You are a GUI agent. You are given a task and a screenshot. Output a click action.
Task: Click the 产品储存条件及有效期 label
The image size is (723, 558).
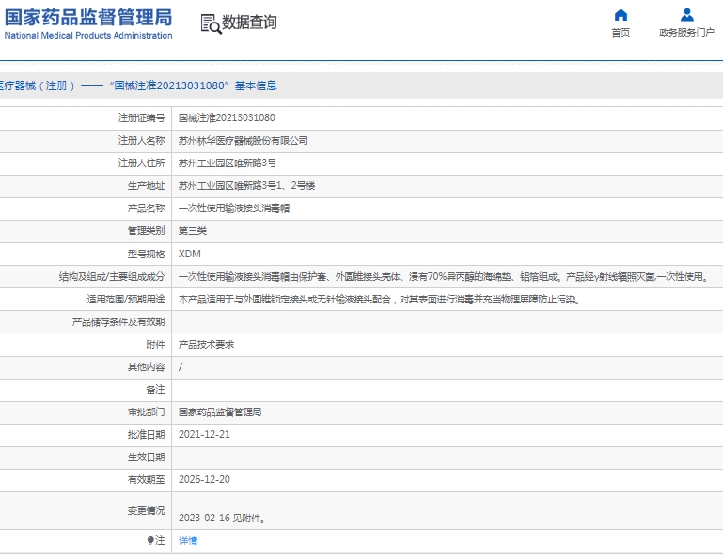coord(118,322)
